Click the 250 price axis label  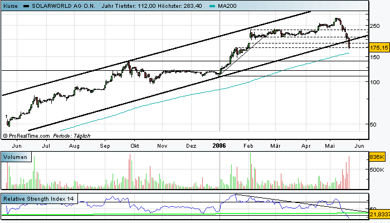(x=374, y=26)
